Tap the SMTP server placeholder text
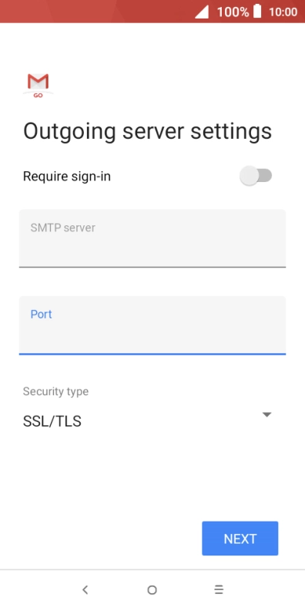The width and height of the screenshot is (305, 611). pos(62,228)
